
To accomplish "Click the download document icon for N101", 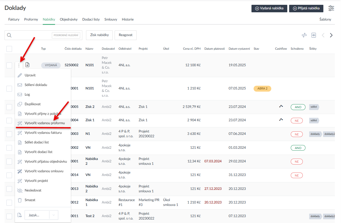I will click(28, 65).
